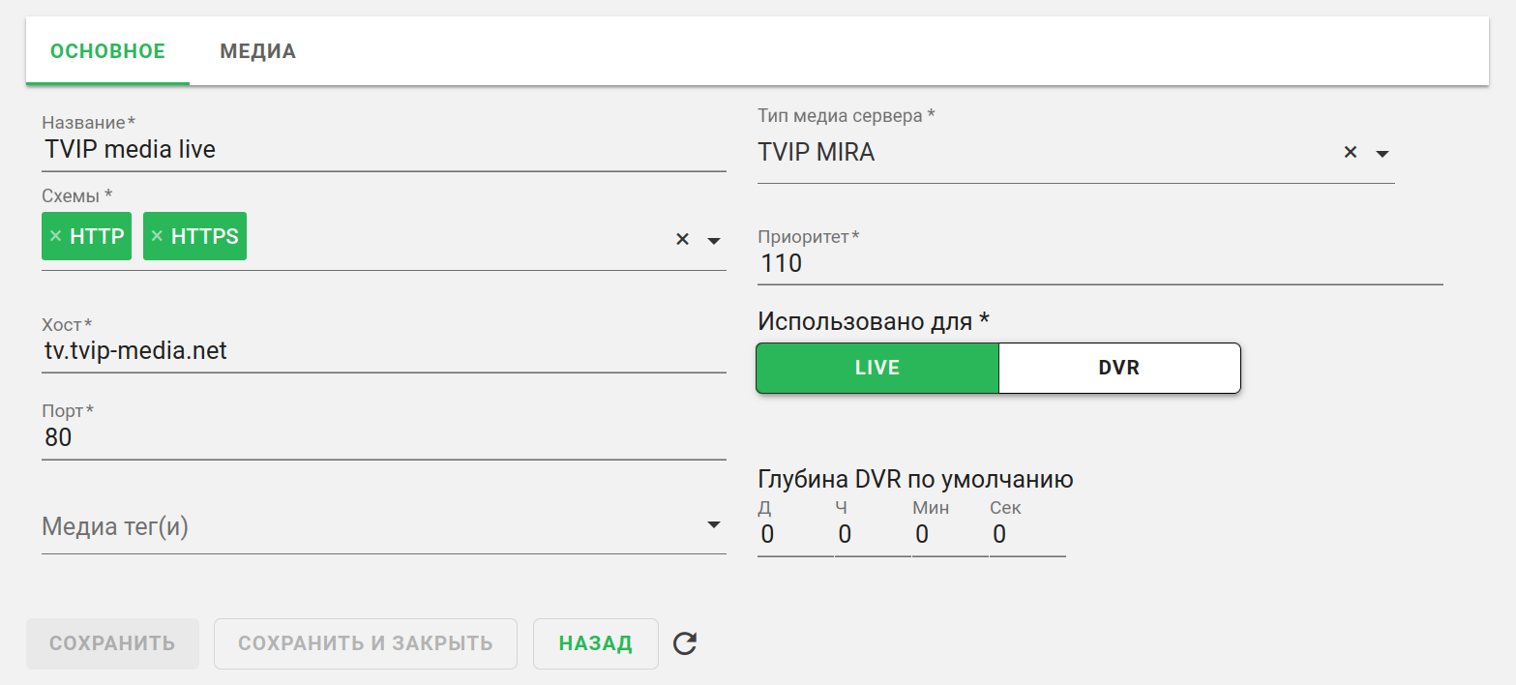Click the refresh icon next to Назад
Screen dimensions: 1516x685
[685, 643]
